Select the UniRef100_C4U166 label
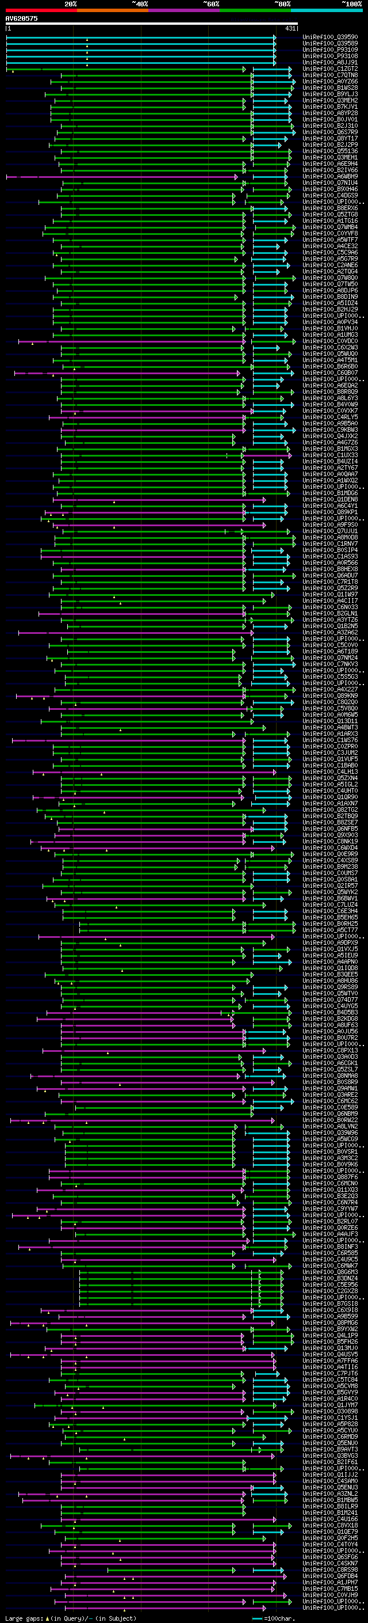The image size is (368, 1623). (330, 1518)
